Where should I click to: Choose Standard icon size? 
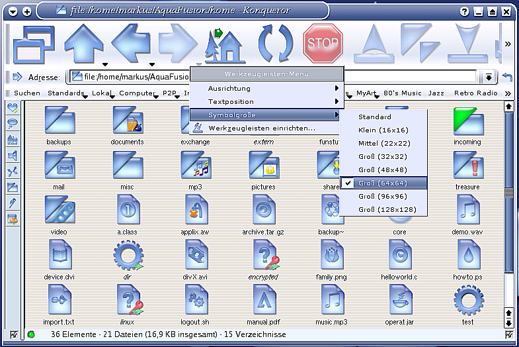(383, 117)
